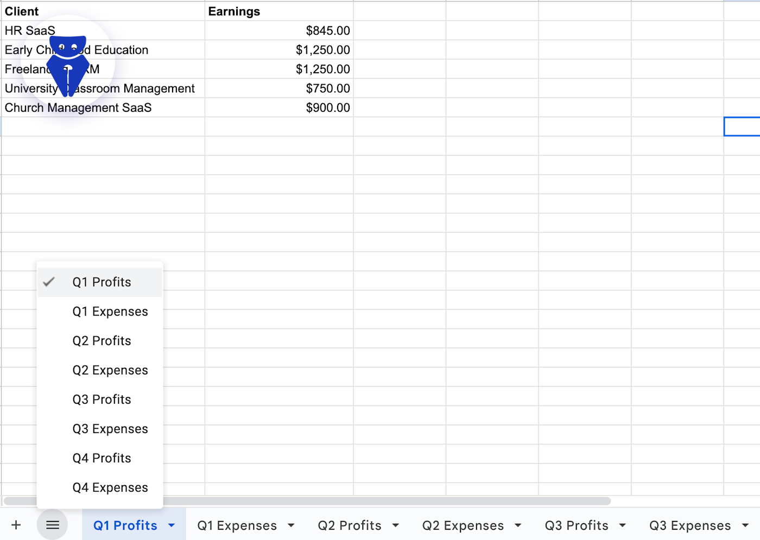760x540 pixels.
Task: Choose Q4 Profits from sheet list
Action: 100,458
